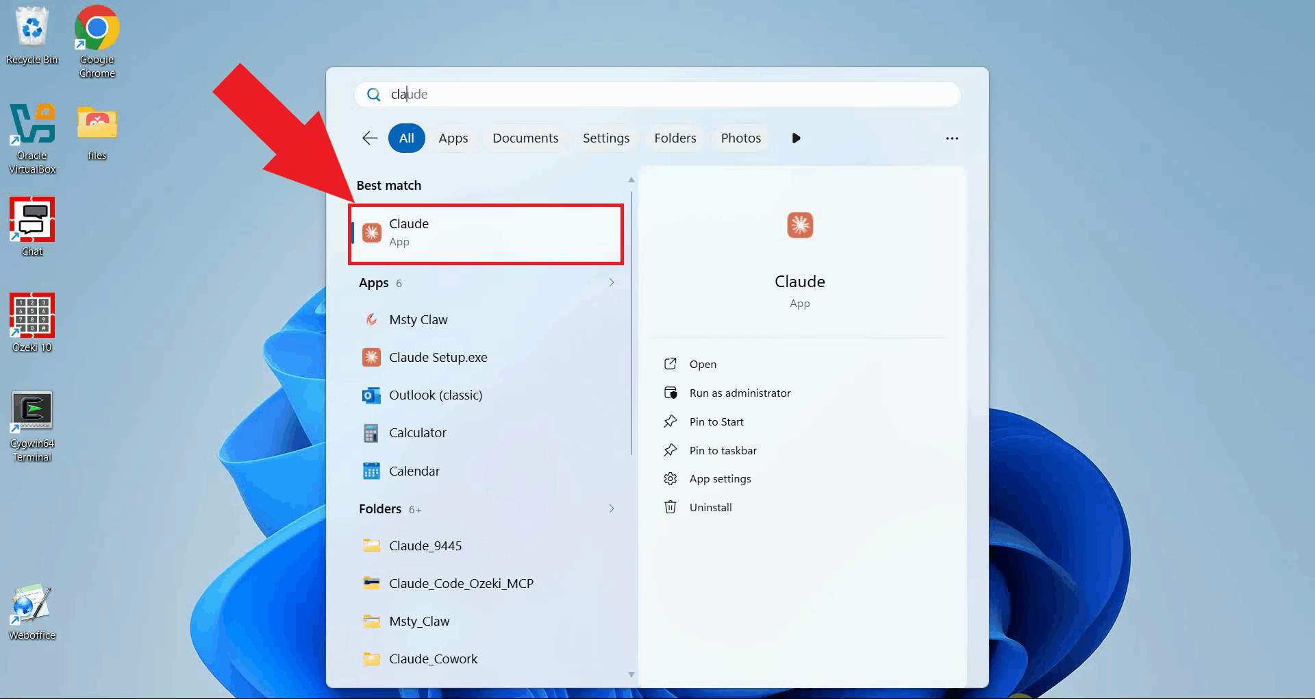The image size is (1315, 699).
Task: Click the Pin to Start pin icon
Action: [671, 421]
